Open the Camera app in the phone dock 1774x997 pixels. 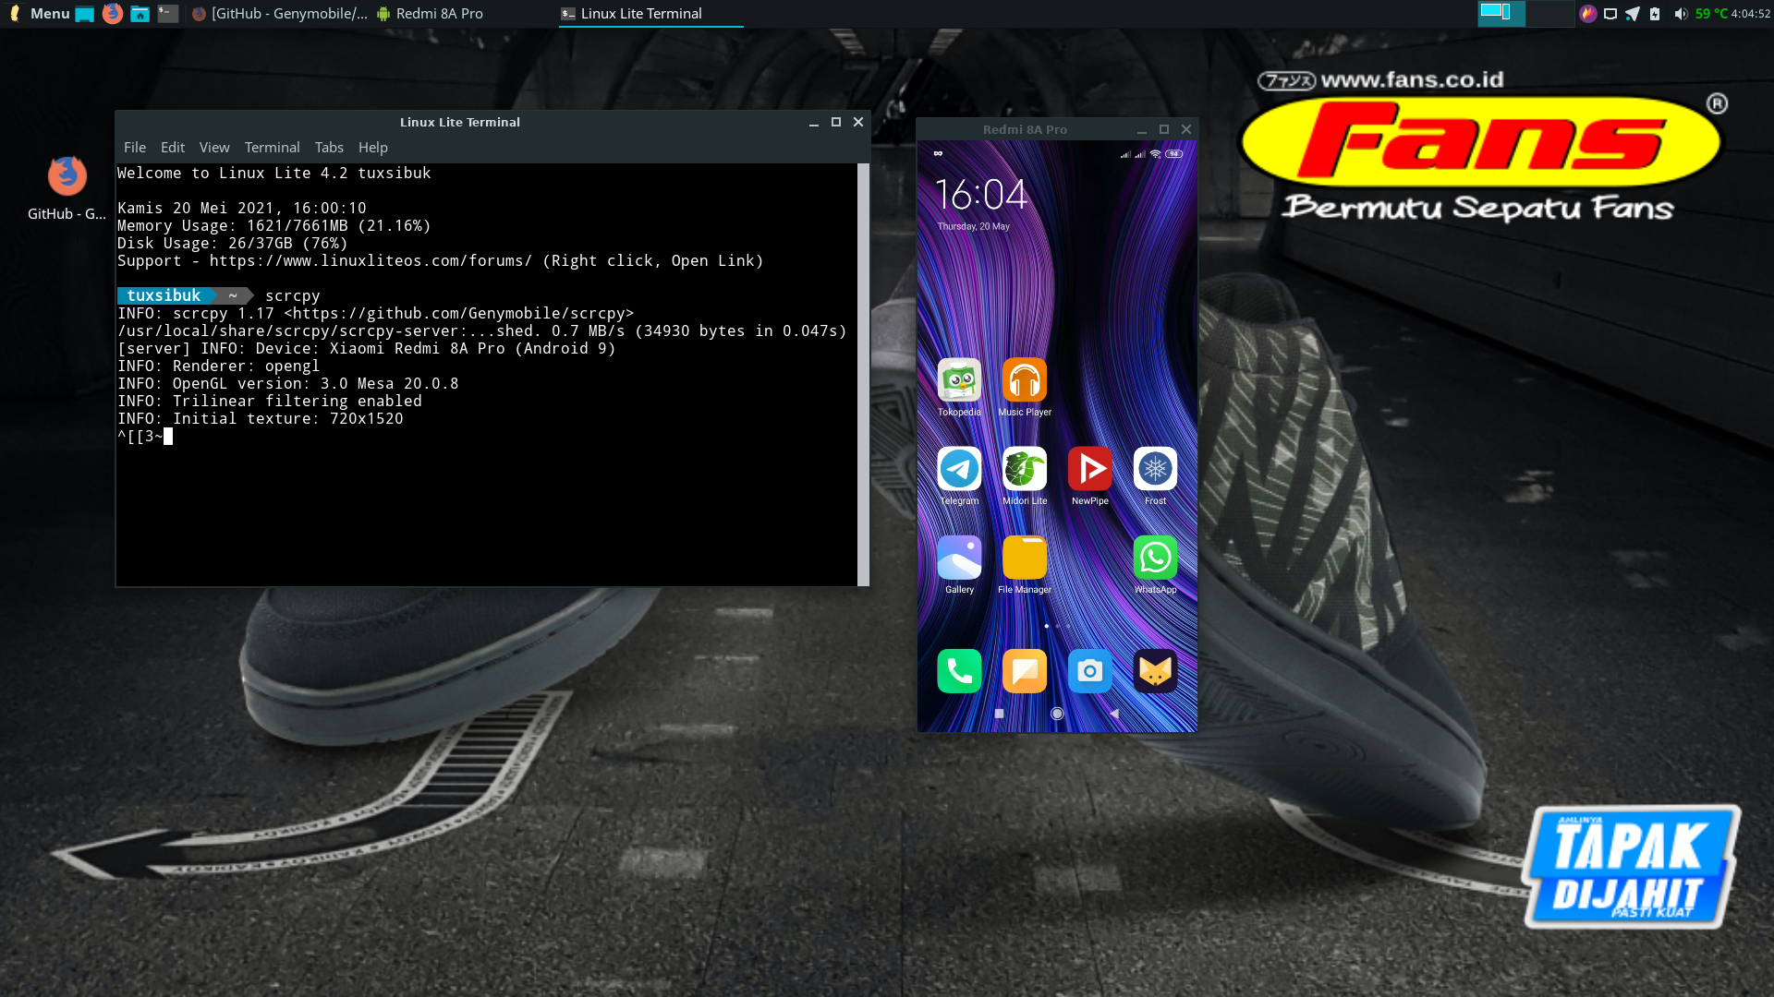point(1089,671)
